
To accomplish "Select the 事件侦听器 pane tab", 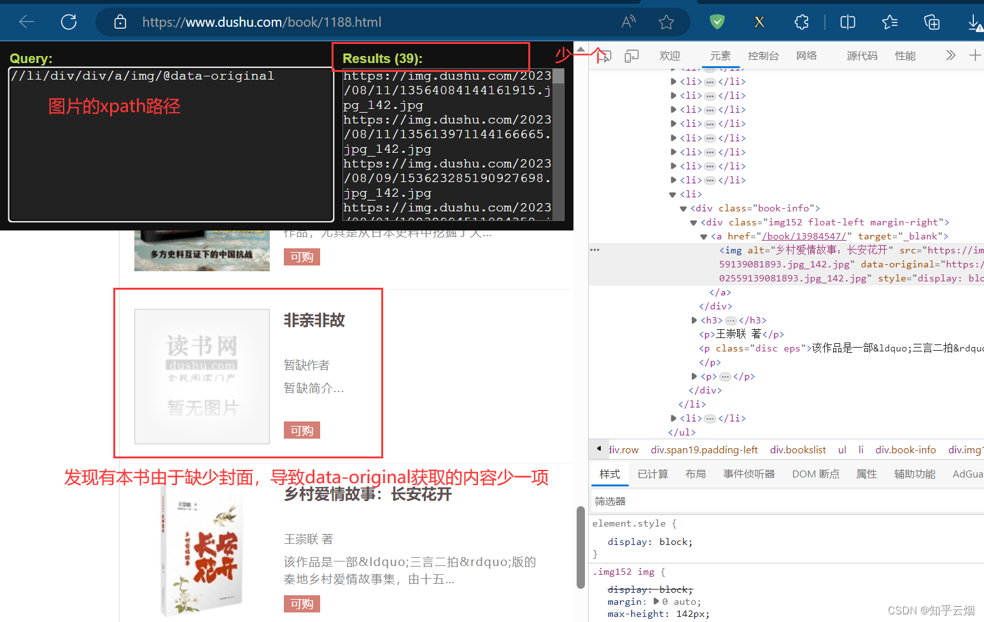I will pyautogui.click(x=749, y=474).
